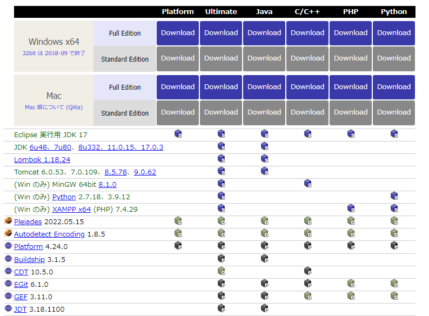Screen dimensions: 429x316
Task: Click Eclipse JDK 17 package icon under Platform
Action: coord(178,133)
